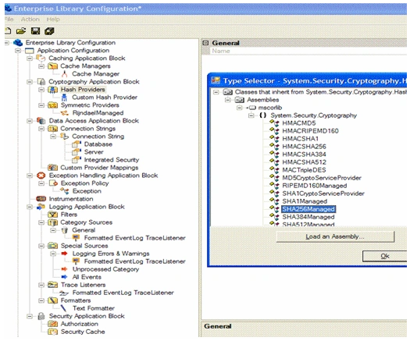The image size is (410, 341).
Task: Click the Data Access Application Block icon
Action: click(x=41, y=121)
